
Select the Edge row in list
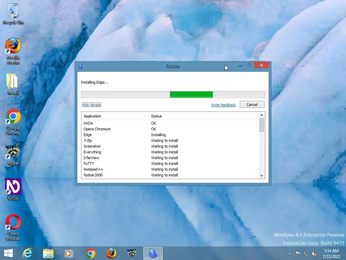(x=170, y=135)
